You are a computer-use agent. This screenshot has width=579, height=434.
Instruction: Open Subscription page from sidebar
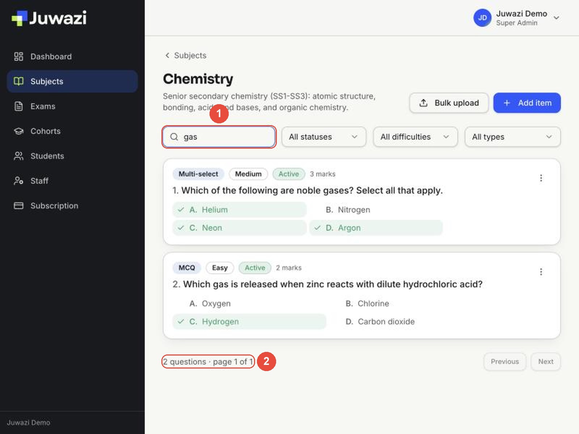point(72,206)
